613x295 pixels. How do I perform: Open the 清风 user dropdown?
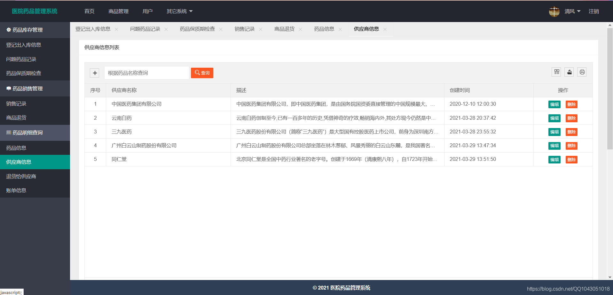point(572,11)
